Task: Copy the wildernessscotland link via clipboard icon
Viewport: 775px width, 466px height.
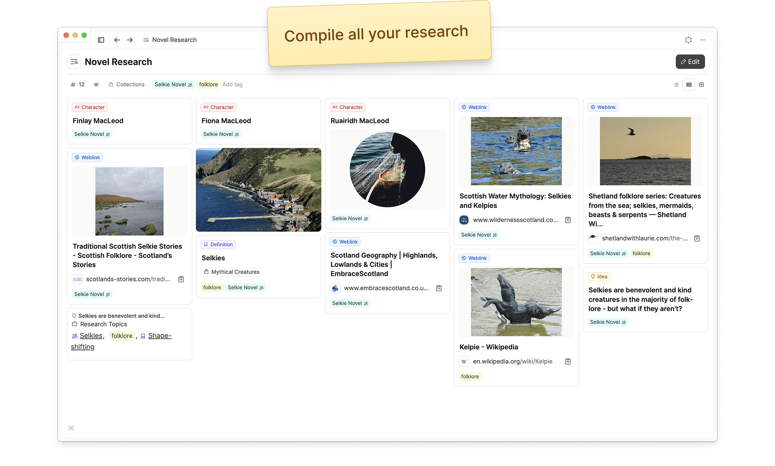Action: pyautogui.click(x=568, y=220)
